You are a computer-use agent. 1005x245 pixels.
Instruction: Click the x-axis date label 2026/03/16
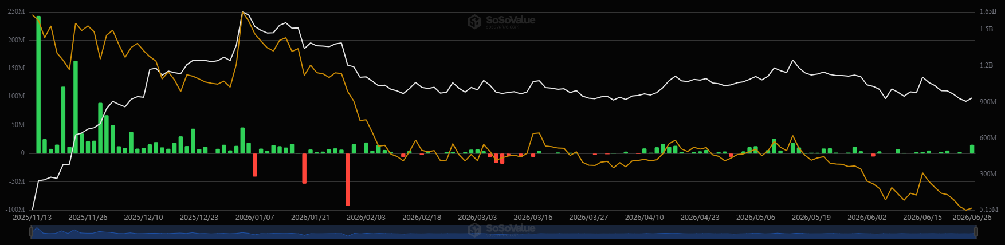click(x=533, y=218)
